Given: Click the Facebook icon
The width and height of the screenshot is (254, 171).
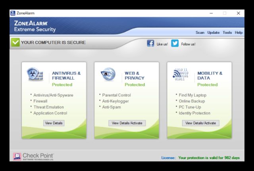Looking at the screenshot, I should 151,44.
